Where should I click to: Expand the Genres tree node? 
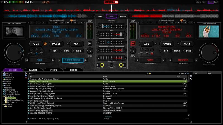pos(3,82)
